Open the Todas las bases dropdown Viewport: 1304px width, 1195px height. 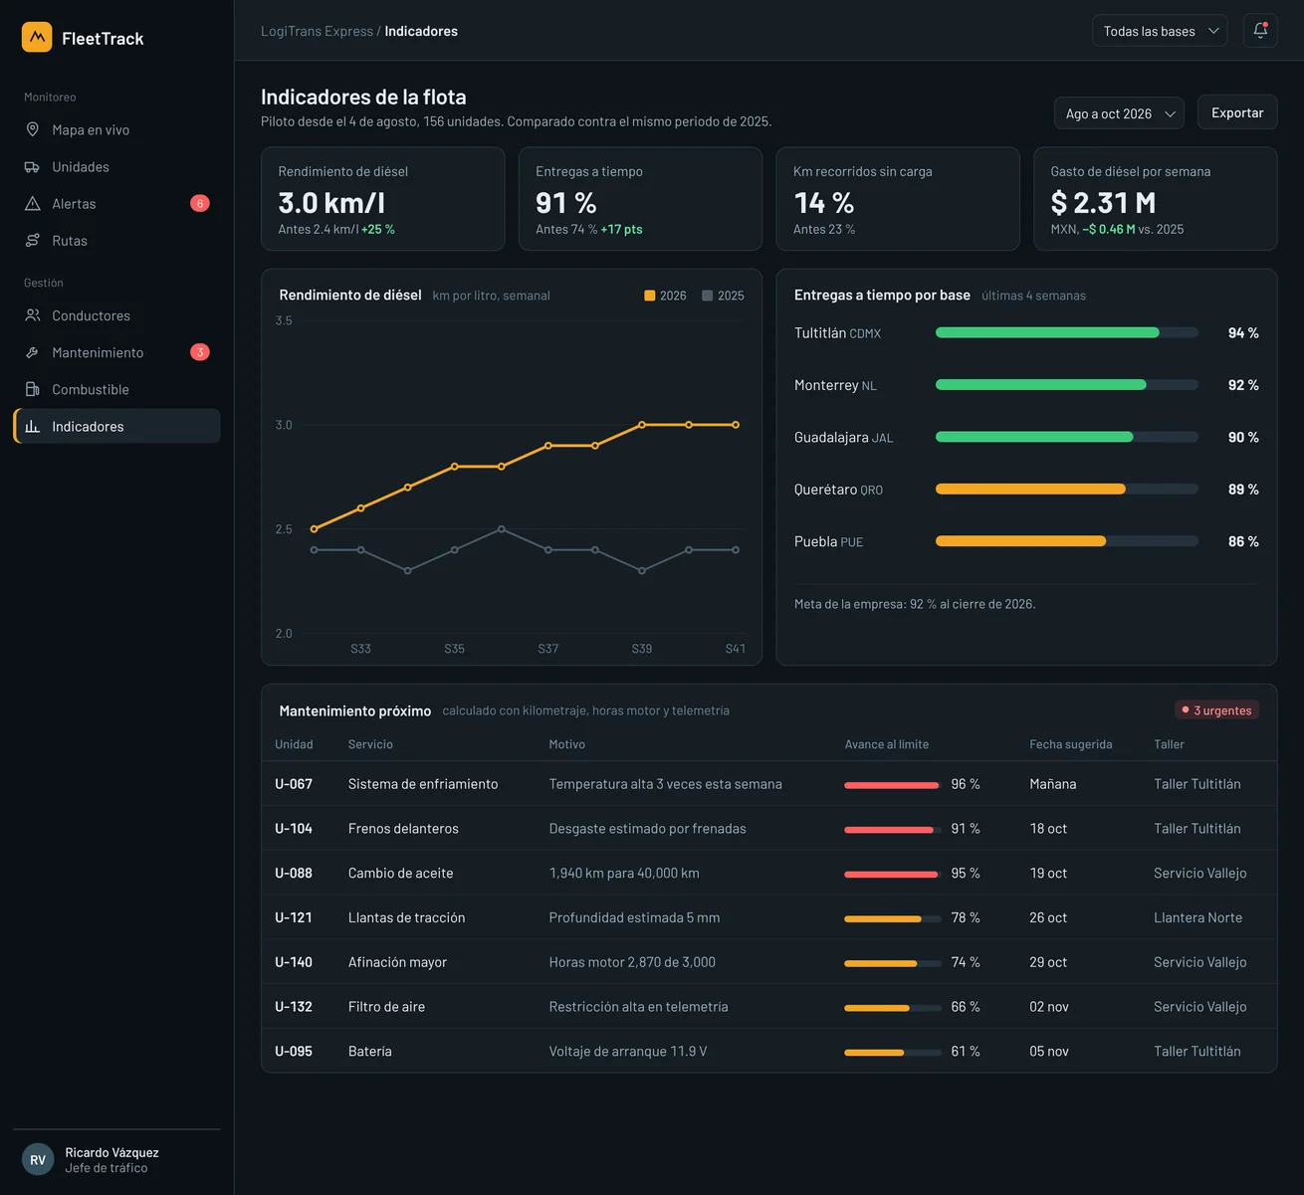[1160, 31]
